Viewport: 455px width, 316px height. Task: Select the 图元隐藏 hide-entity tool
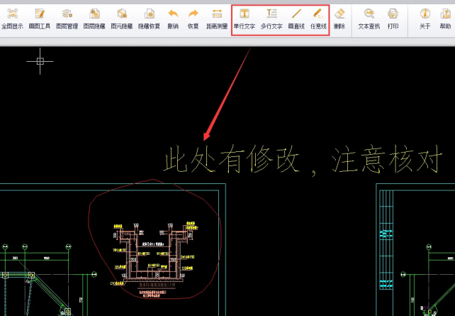click(122, 18)
